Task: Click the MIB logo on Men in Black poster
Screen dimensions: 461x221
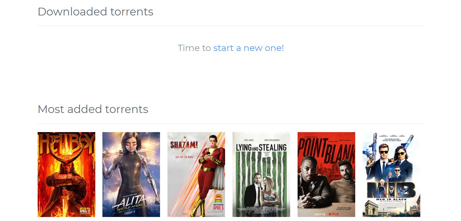Action: point(391,190)
